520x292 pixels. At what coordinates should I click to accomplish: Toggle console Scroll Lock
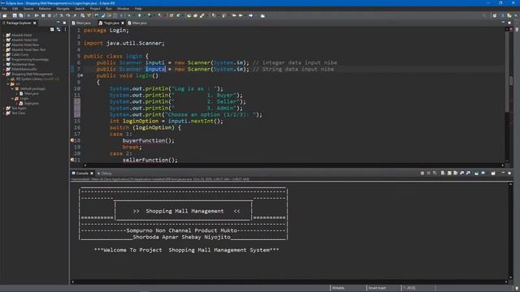(x=449, y=173)
